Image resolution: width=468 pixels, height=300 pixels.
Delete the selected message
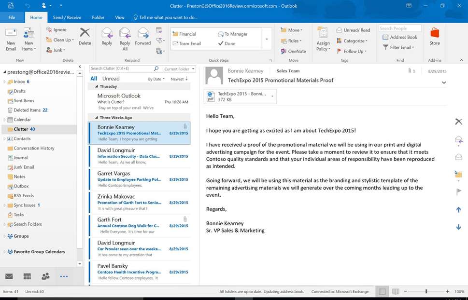point(85,37)
